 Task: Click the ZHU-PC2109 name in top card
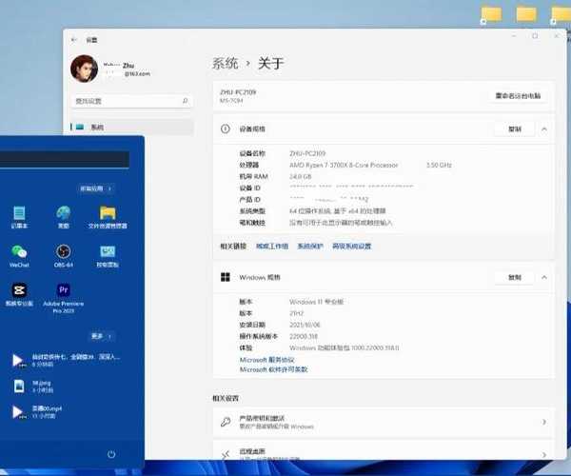click(x=238, y=92)
